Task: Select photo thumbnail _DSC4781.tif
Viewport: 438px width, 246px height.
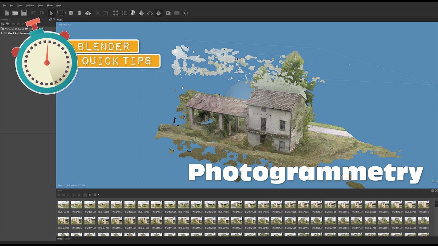Action: [x=63, y=205]
